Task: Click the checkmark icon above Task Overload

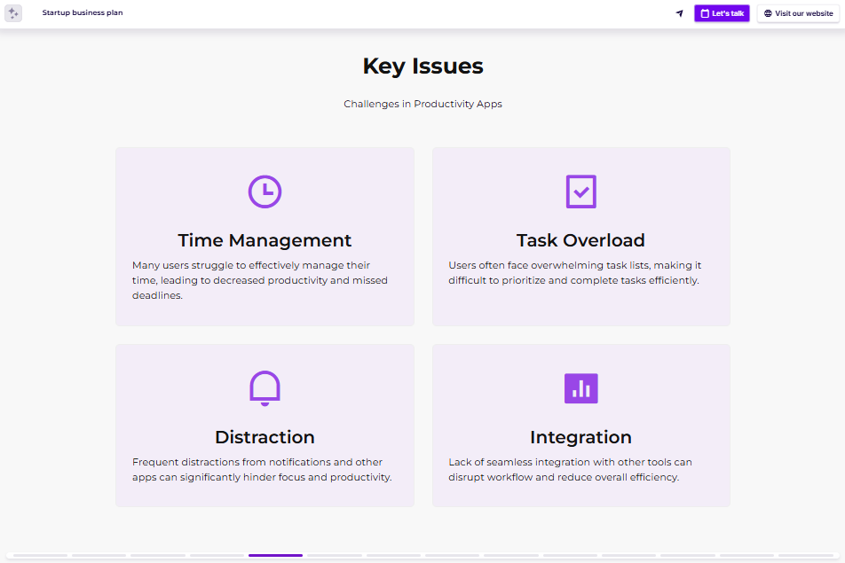Action: [x=580, y=192]
